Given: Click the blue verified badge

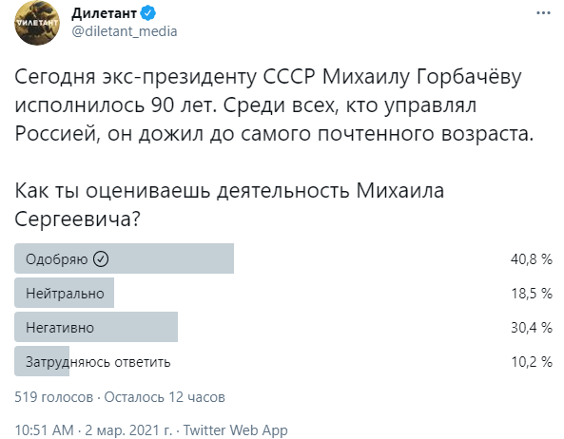Looking at the screenshot, I should pyautogui.click(x=147, y=13).
